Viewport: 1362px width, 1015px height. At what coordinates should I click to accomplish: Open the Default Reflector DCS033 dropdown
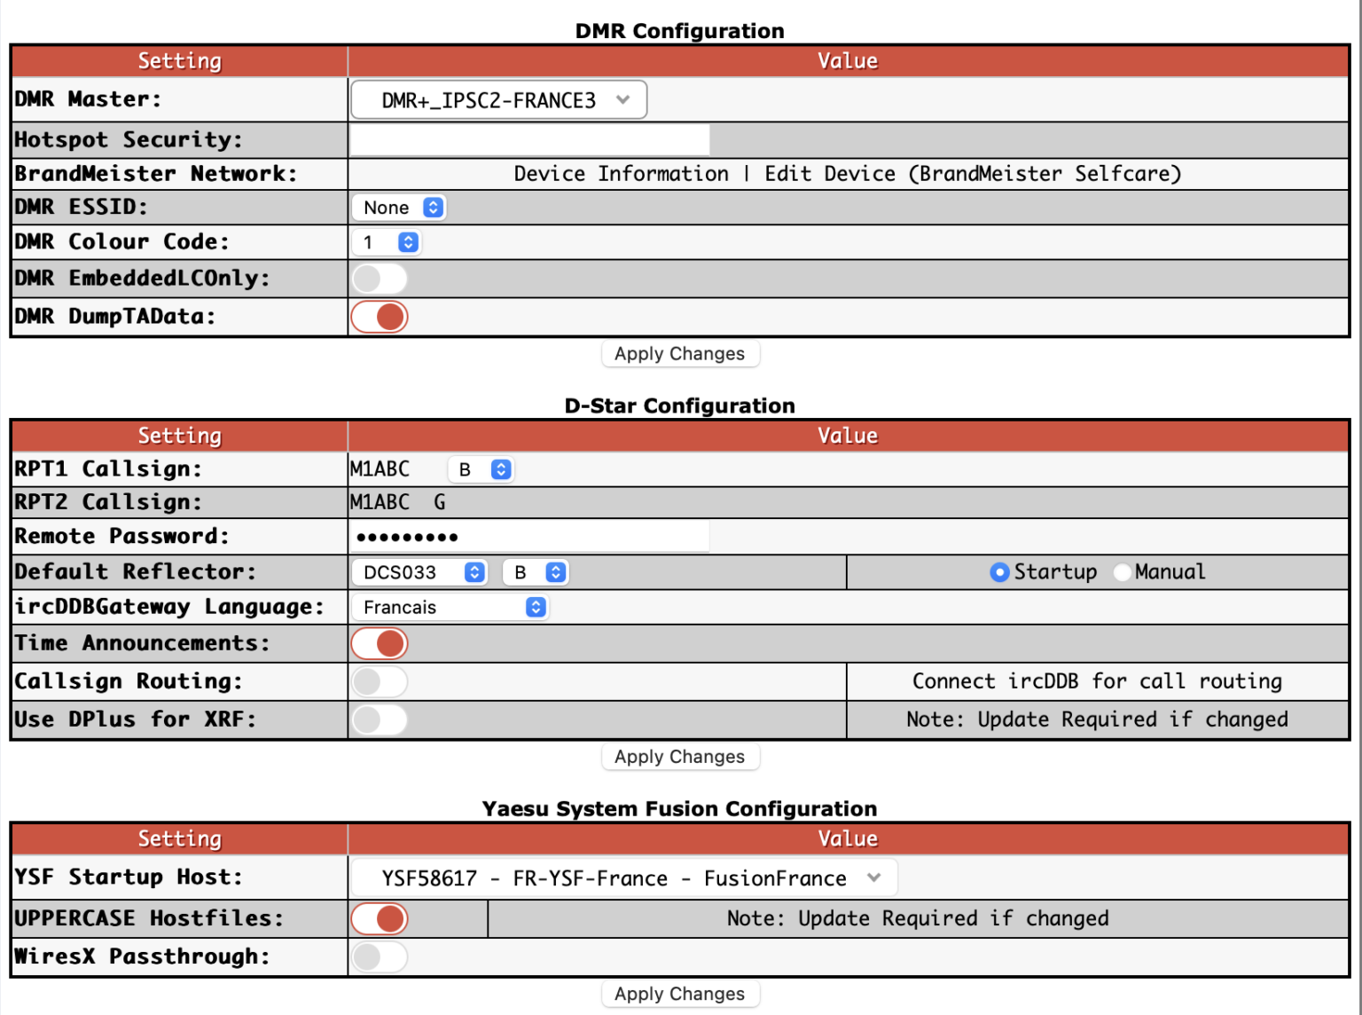click(420, 571)
